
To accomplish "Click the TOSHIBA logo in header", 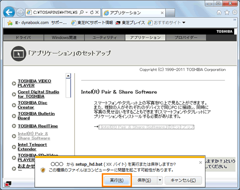I will (224, 32).
